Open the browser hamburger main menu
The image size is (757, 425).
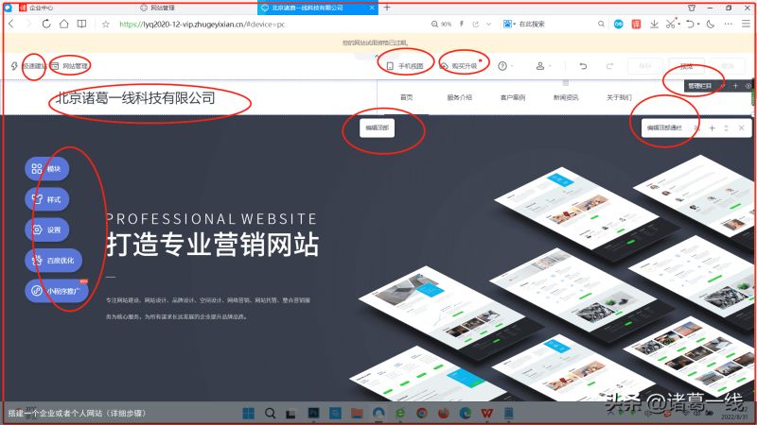point(746,24)
